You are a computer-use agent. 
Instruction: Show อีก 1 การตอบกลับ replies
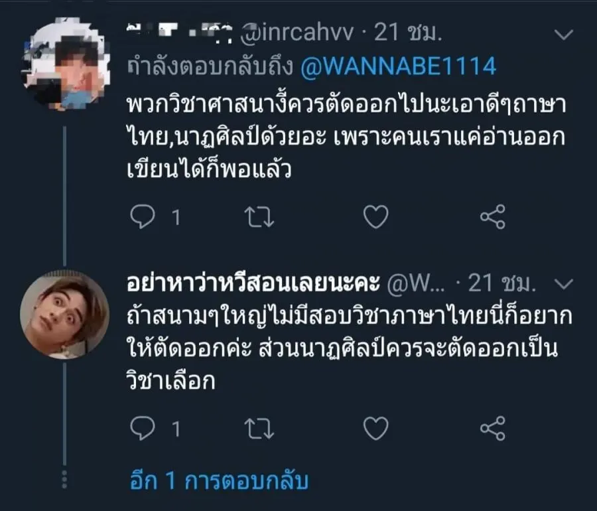[x=218, y=481]
